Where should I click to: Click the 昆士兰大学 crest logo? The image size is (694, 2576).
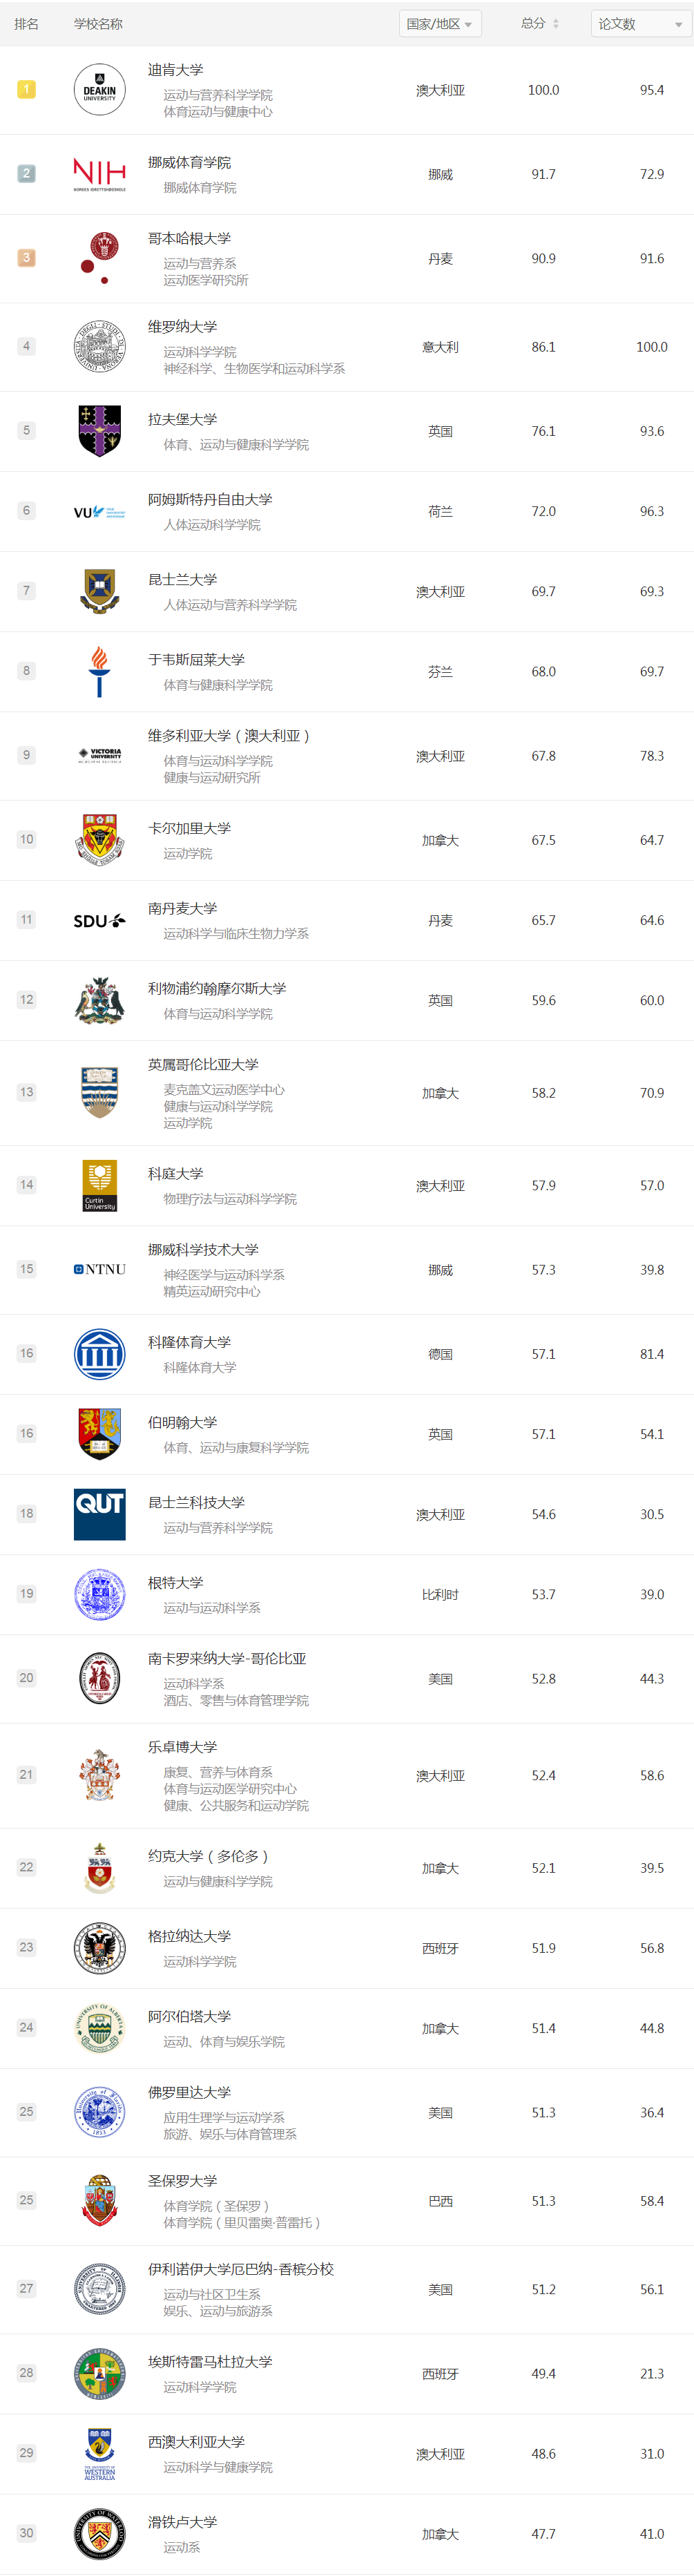click(x=100, y=591)
